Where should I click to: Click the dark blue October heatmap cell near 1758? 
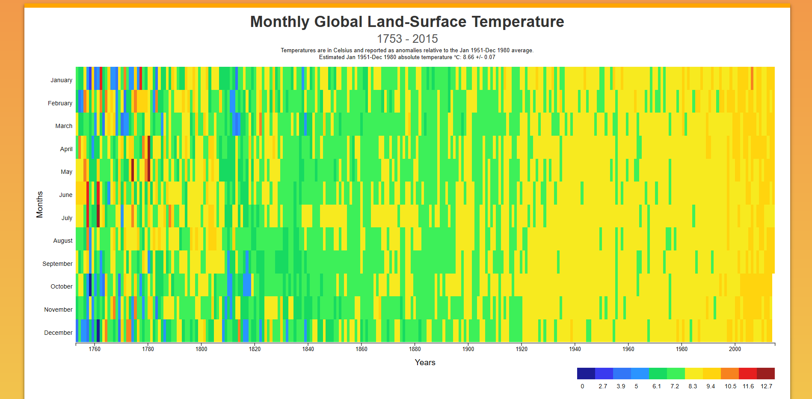(90, 285)
